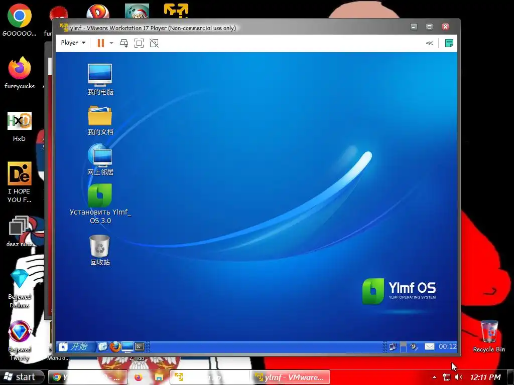Click the 00:12 clock in guest taskbar

click(447, 346)
